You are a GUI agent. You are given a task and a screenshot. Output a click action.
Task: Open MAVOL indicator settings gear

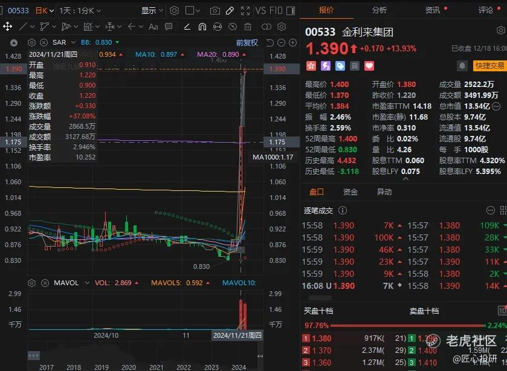31,283
